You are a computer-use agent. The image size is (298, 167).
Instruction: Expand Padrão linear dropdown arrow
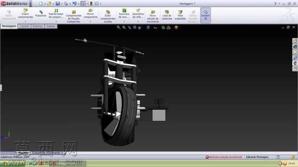pos(56,22)
